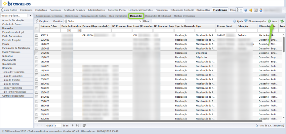This screenshot has height=134, width=286.
Task: Click the Pesquisar página search box
Action: (14, 16)
